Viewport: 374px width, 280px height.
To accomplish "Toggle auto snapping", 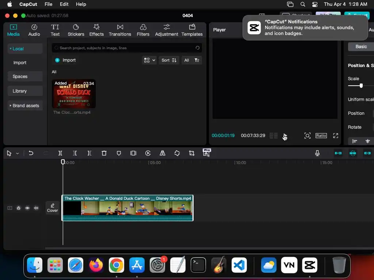I will pos(353,153).
